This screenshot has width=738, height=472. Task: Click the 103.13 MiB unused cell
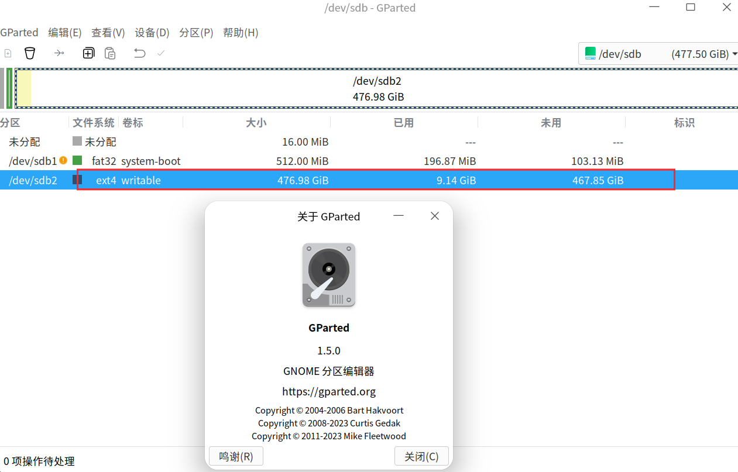tap(598, 161)
